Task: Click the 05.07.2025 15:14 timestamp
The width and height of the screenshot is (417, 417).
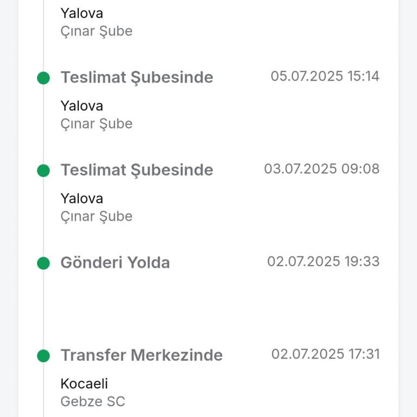Action: tap(325, 76)
